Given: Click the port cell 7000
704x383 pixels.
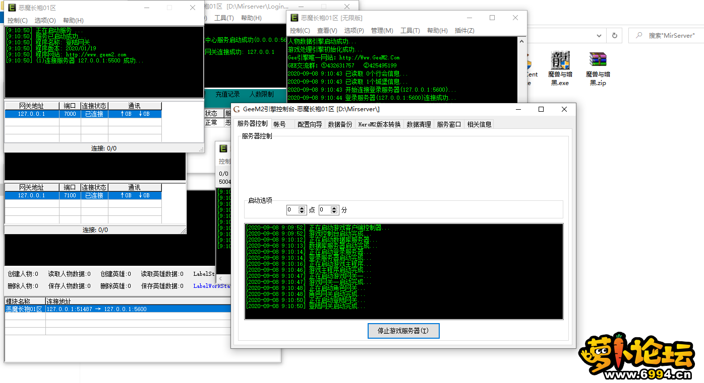Looking at the screenshot, I should pos(70,114).
